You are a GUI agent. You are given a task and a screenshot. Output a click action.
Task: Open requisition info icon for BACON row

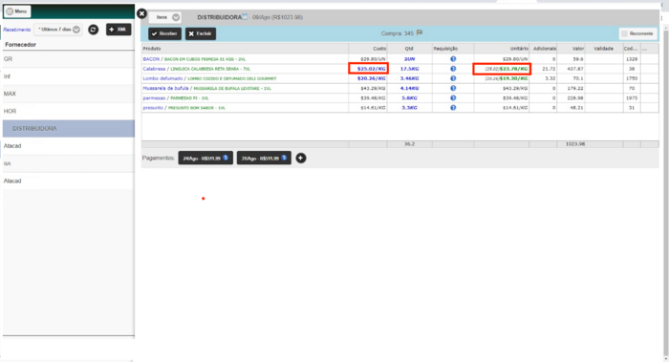453,59
